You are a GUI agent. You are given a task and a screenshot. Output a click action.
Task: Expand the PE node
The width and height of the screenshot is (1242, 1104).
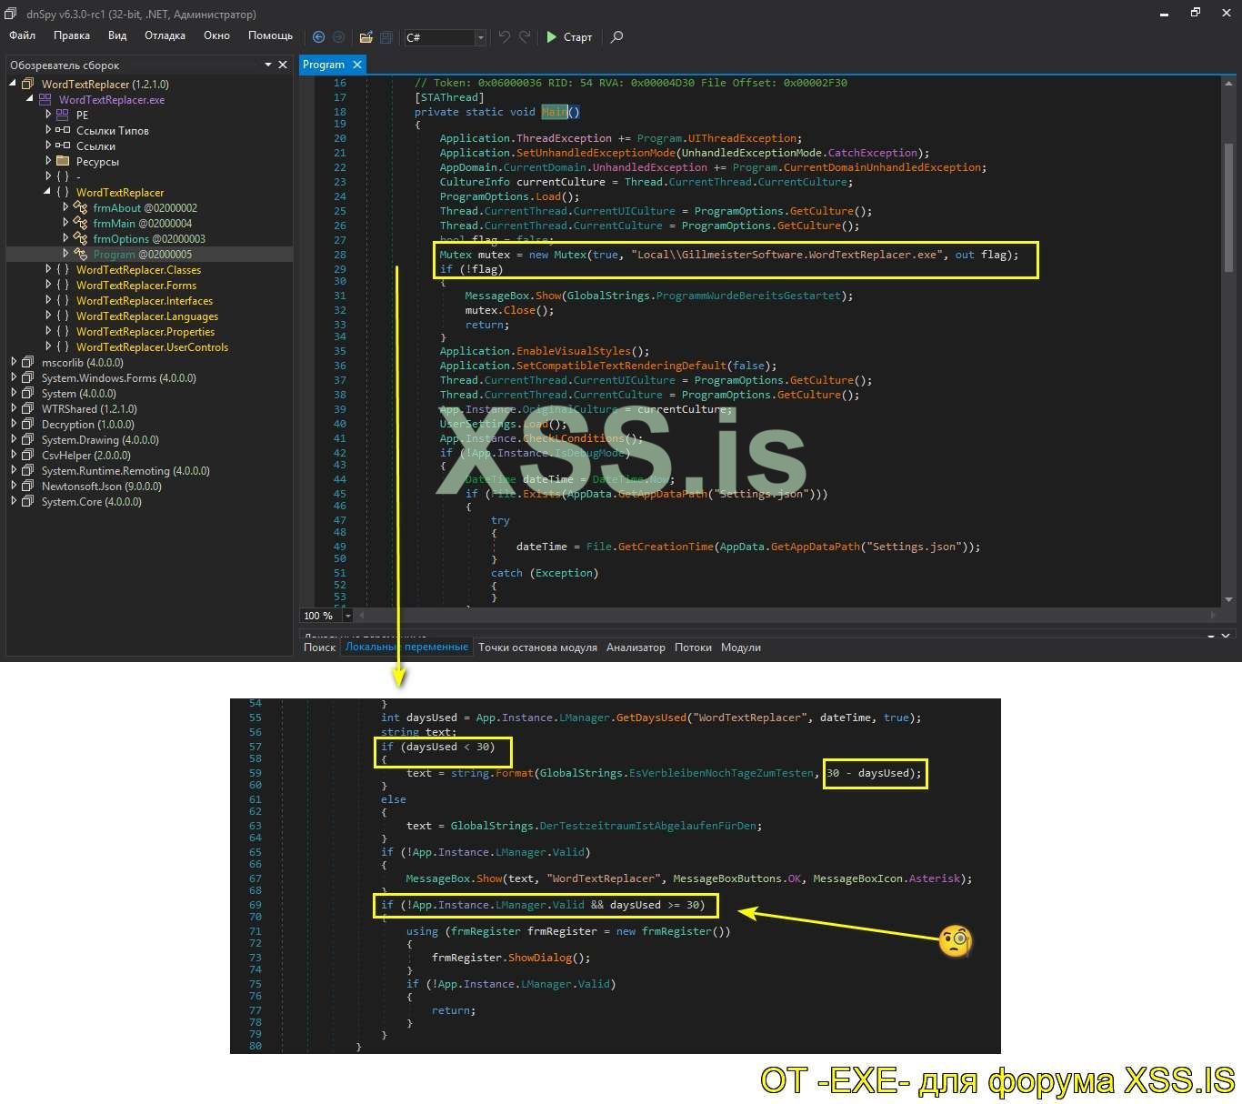coord(48,115)
